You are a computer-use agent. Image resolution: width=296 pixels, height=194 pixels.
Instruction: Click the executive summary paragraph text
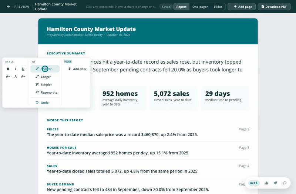click(166, 66)
